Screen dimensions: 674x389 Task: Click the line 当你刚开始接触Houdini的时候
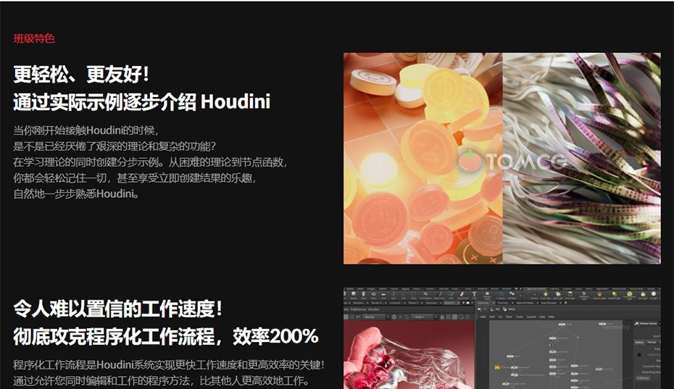point(86,130)
